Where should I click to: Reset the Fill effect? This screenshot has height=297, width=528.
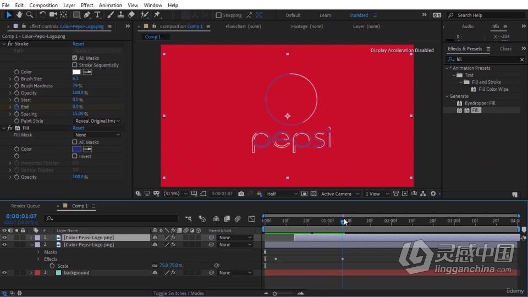(78, 128)
